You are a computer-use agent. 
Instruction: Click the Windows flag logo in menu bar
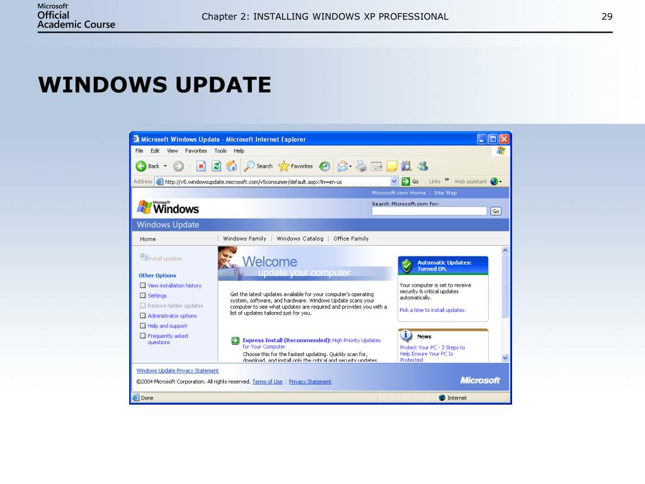click(501, 151)
